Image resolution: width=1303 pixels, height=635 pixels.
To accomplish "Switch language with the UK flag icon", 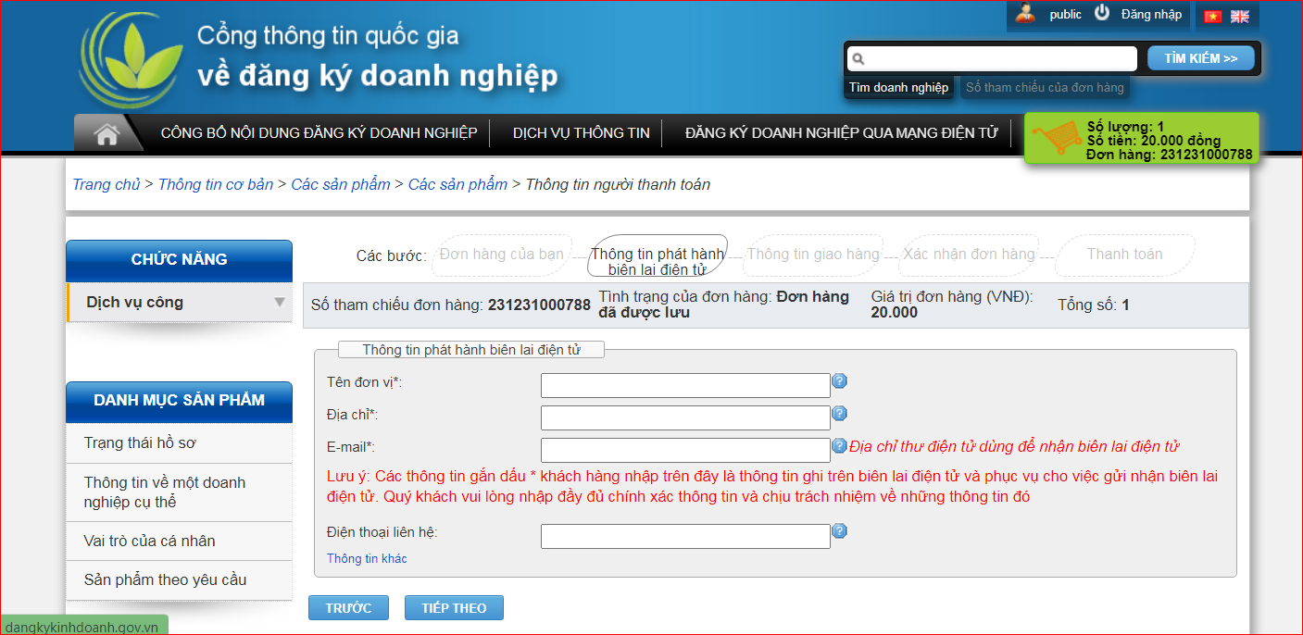I will point(1239,16).
